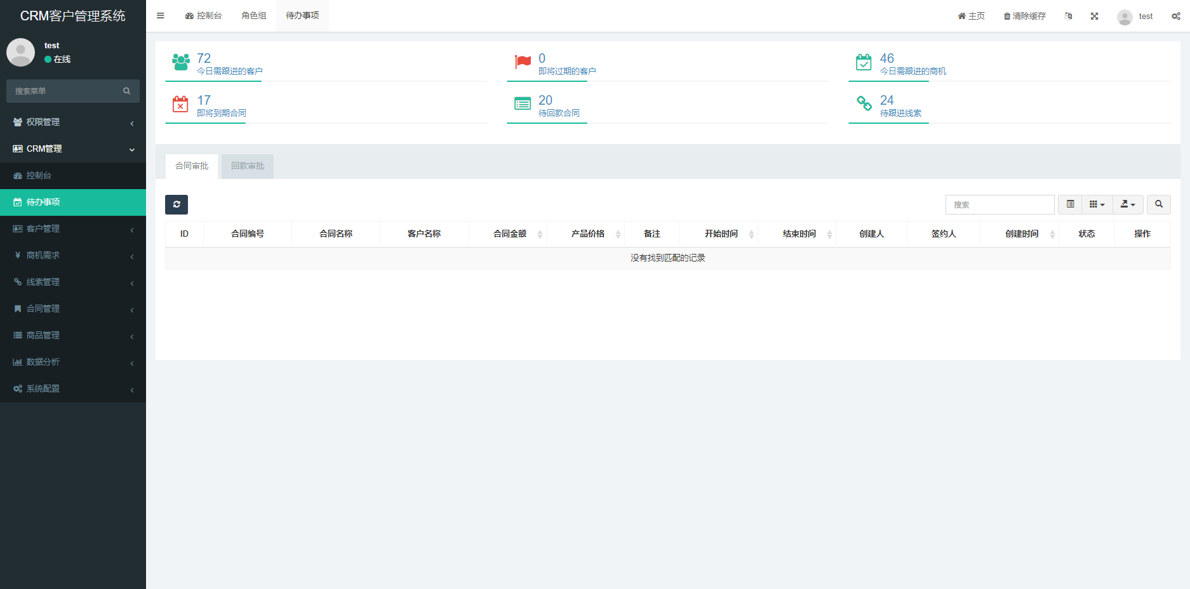Open the test user menu in header

click(1135, 17)
